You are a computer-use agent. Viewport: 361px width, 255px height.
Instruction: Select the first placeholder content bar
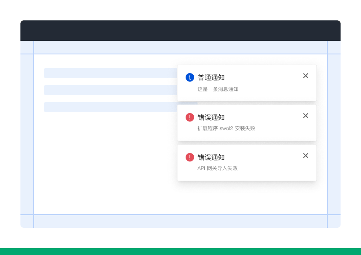tap(111, 73)
